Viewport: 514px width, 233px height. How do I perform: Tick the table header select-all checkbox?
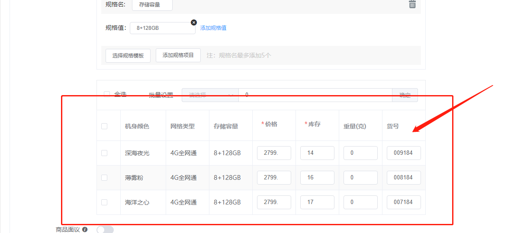pos(104,126)
